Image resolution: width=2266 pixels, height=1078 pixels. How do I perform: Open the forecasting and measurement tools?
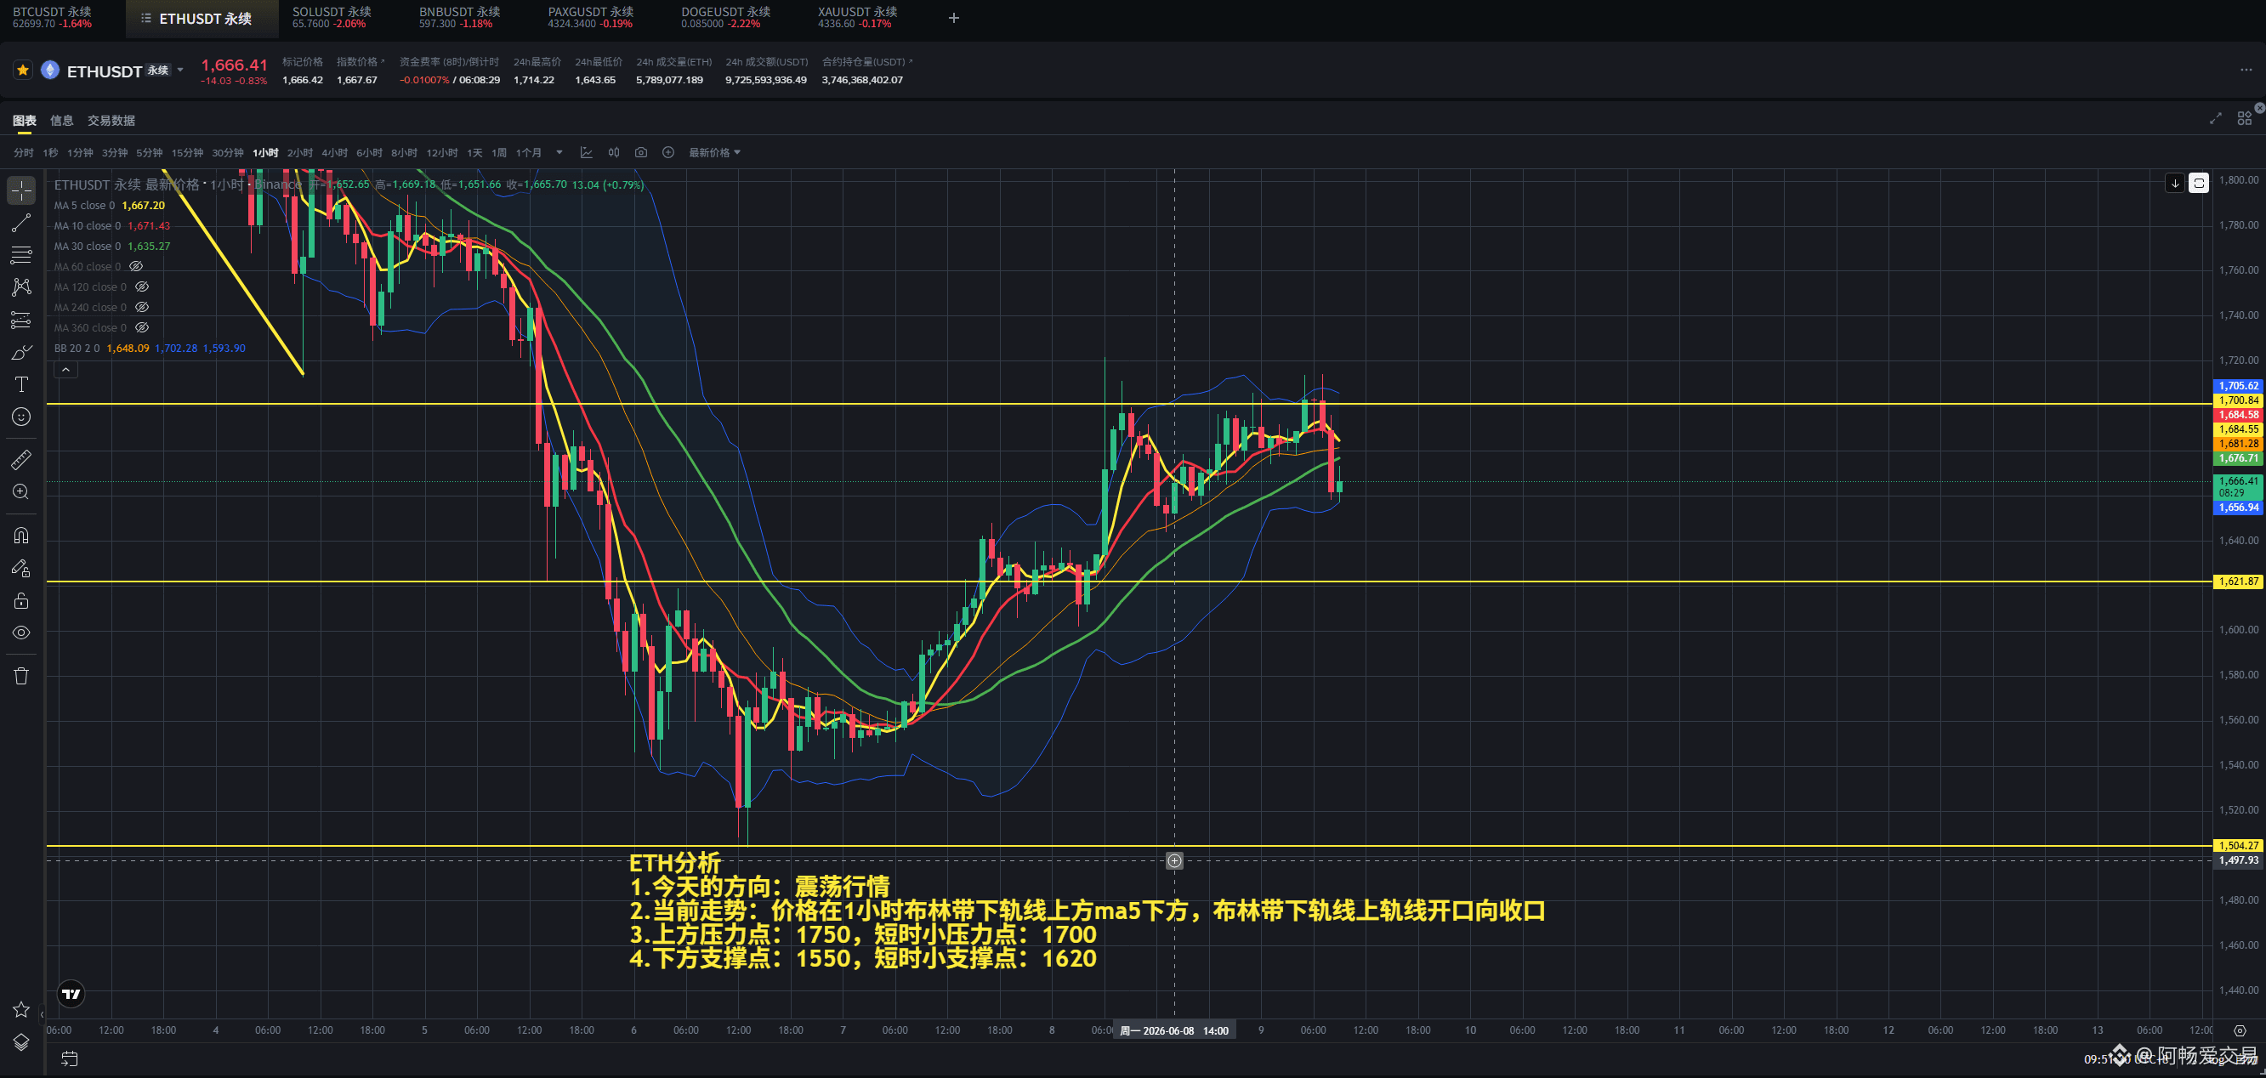[x=21, y=320]
